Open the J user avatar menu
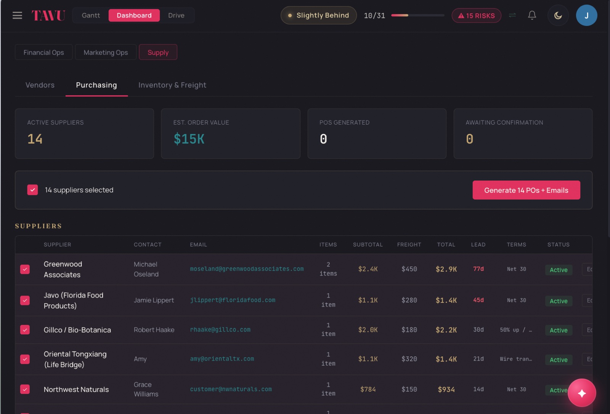610x414 pixels. (586, 15)
